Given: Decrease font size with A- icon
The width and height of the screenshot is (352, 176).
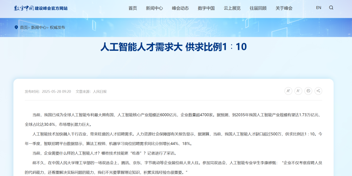Looking at the screenshot, I should [x=298, y=91].
